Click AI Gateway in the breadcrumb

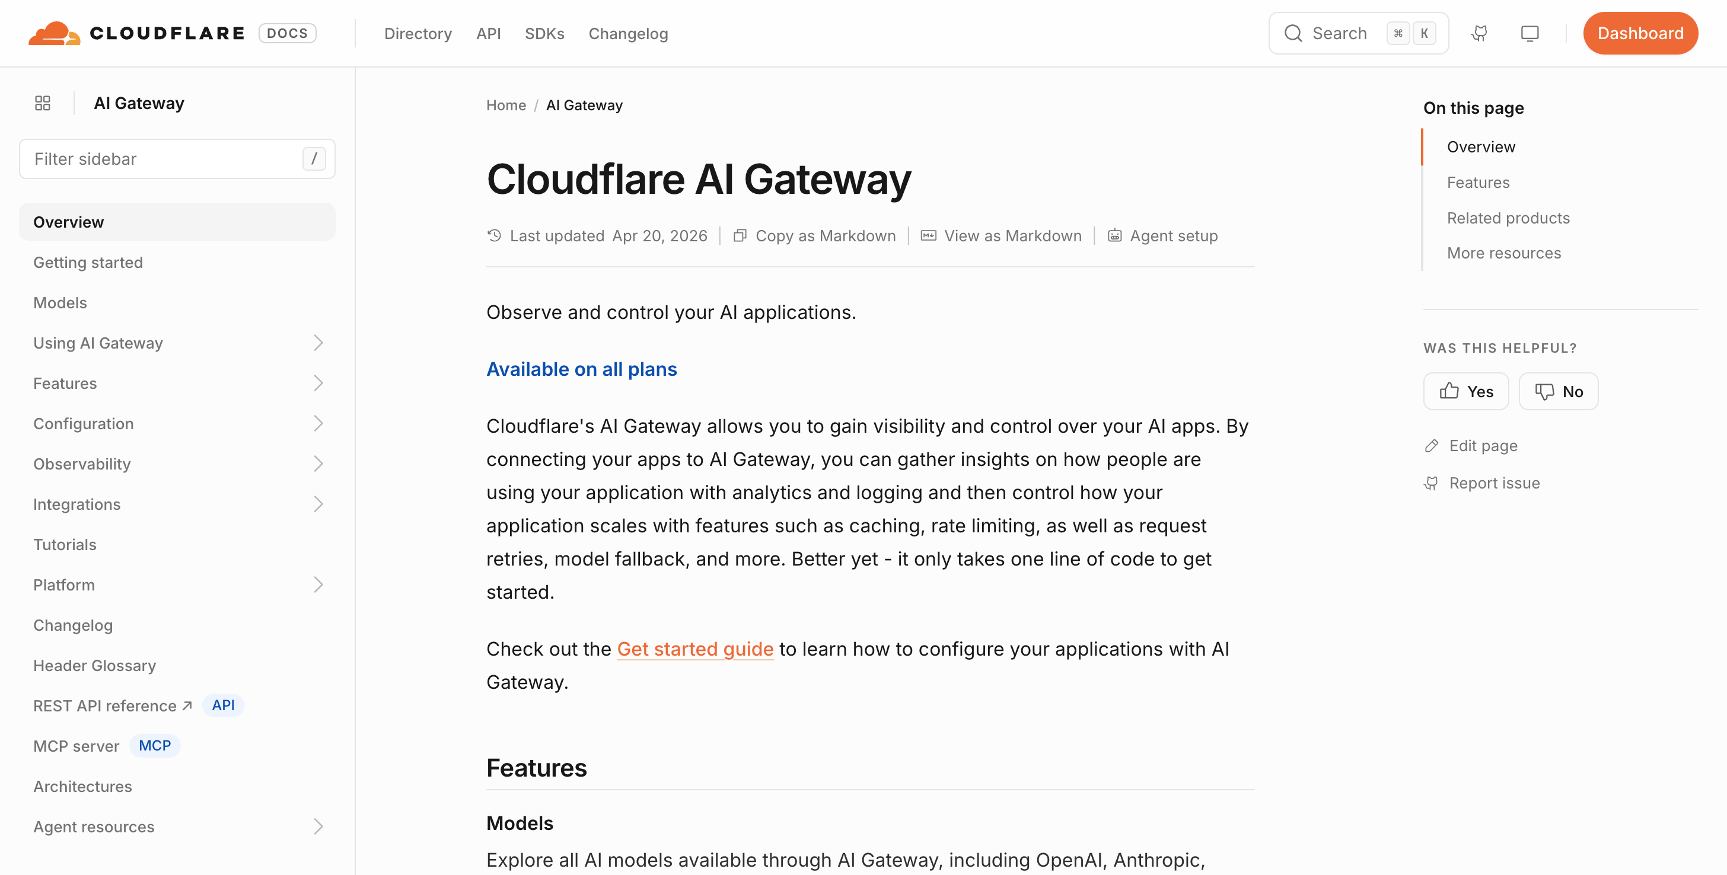tap(584, 105)
